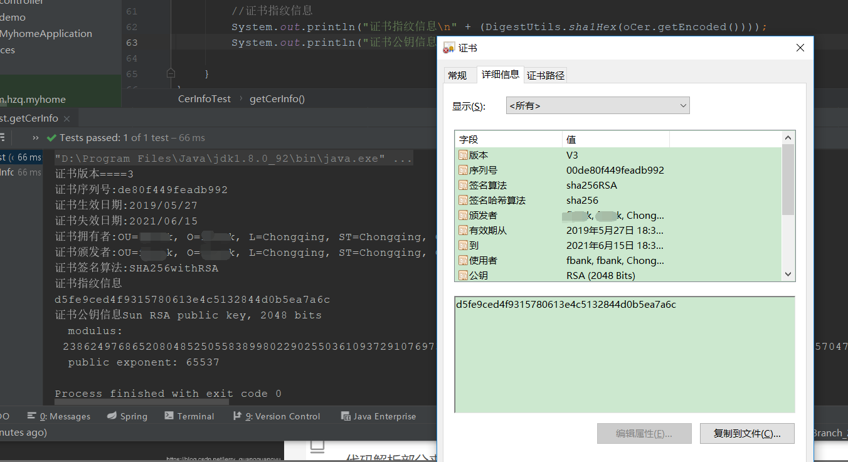Viewport: 848px width, 462px height.
Task: Open the Java Enterprise tool window
Action: [x=379, y=416]
